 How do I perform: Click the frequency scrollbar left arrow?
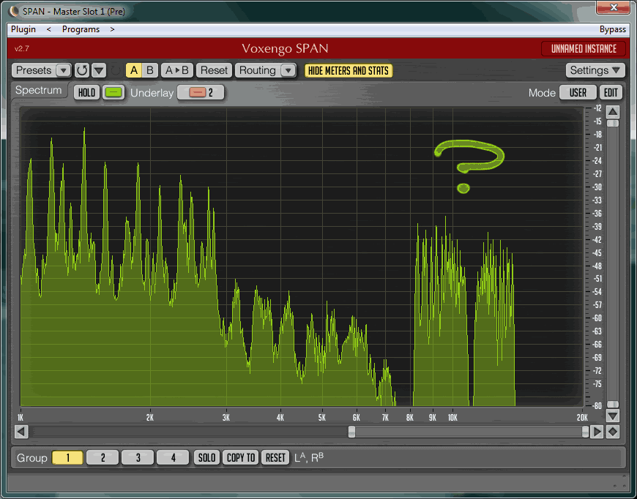point(21,432)
